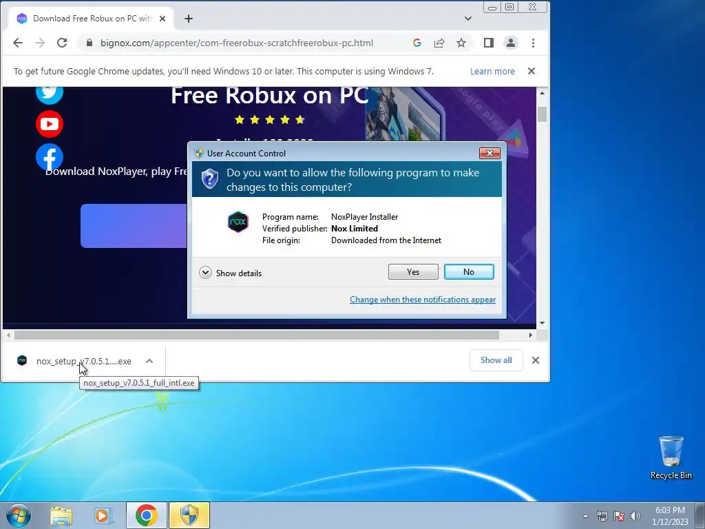Click the UAC question shield icon

[x=209, y=179]
